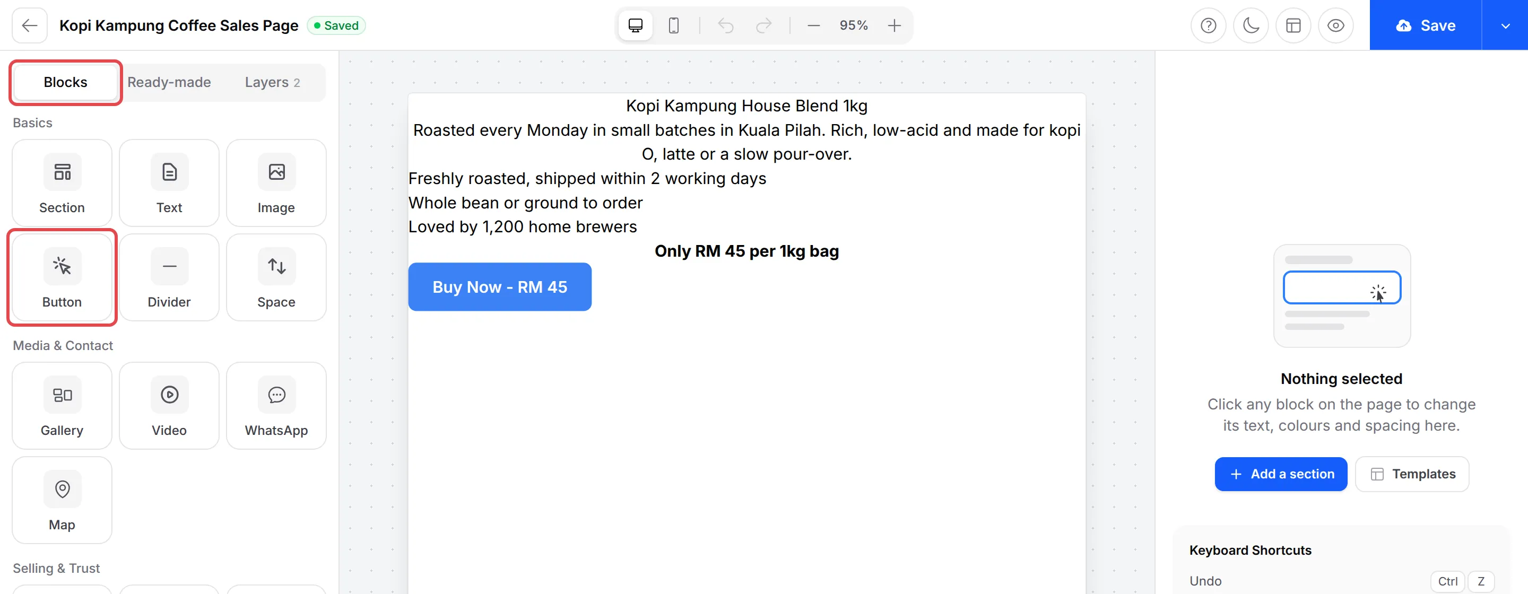Click the green Saved status badge

point(336,25)
